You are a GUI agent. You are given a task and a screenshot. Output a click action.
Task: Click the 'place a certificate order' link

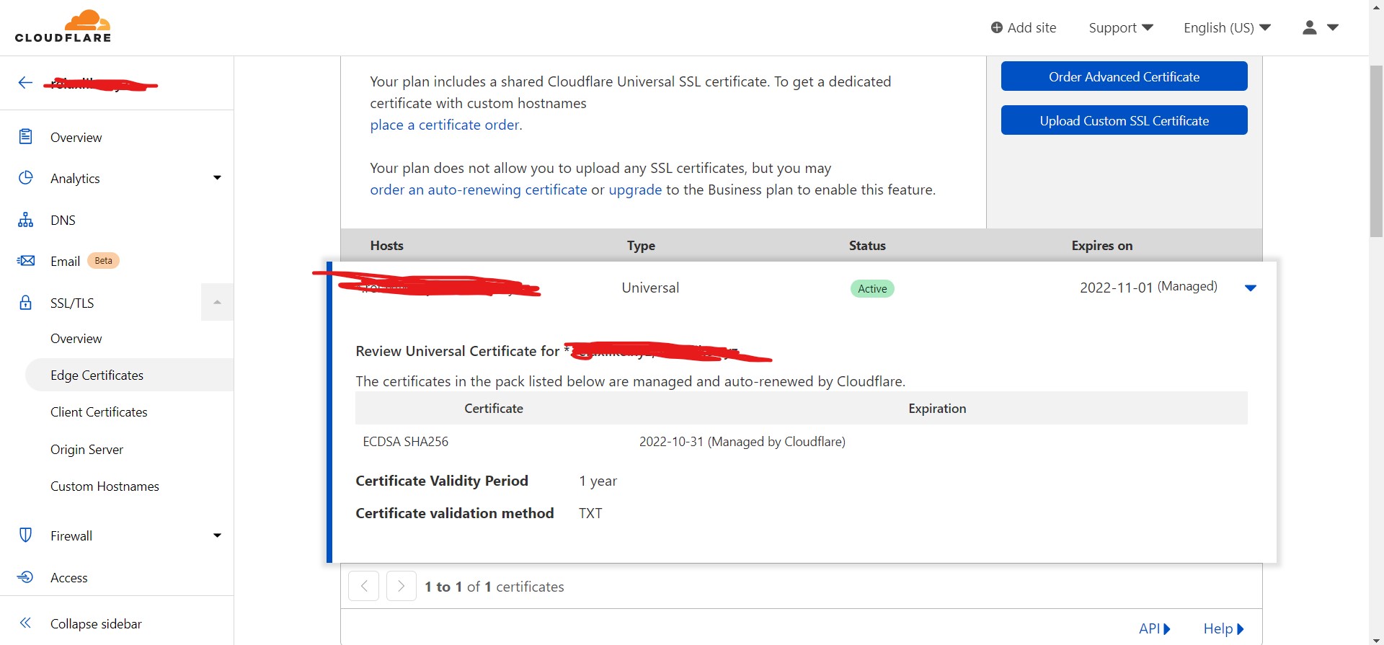444,125
